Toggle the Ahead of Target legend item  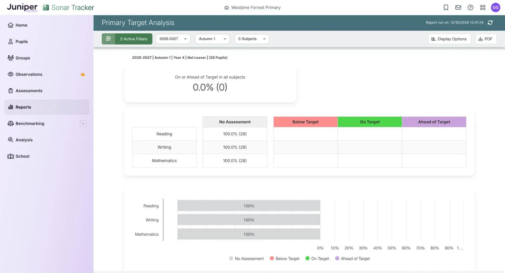click(352, 259)
